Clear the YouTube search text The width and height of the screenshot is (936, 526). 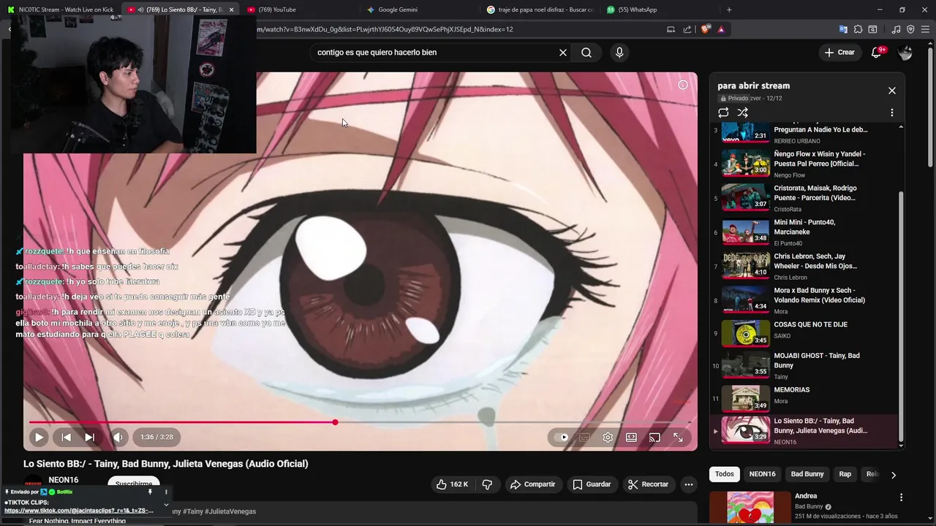tap(563, 53)
